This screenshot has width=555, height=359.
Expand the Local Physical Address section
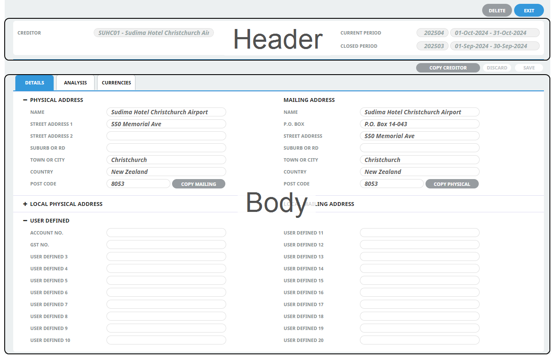(25, 204)
